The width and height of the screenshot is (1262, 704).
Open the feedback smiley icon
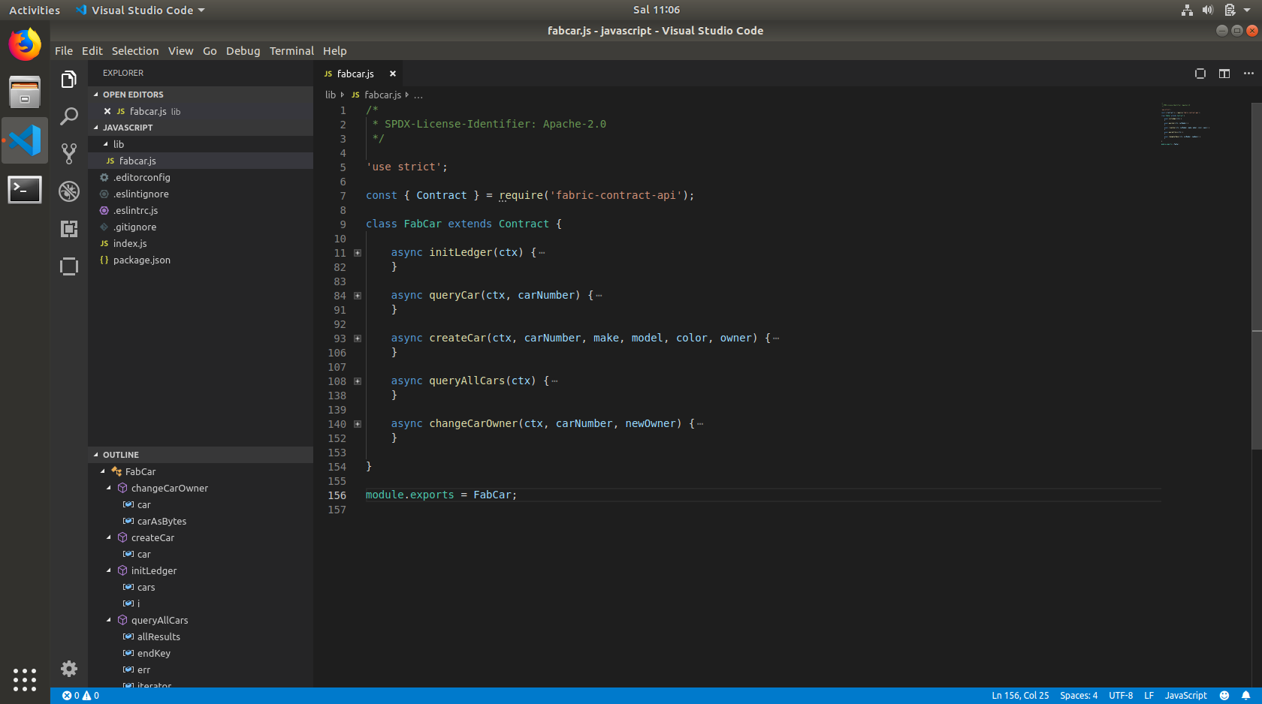point(1224,696)
